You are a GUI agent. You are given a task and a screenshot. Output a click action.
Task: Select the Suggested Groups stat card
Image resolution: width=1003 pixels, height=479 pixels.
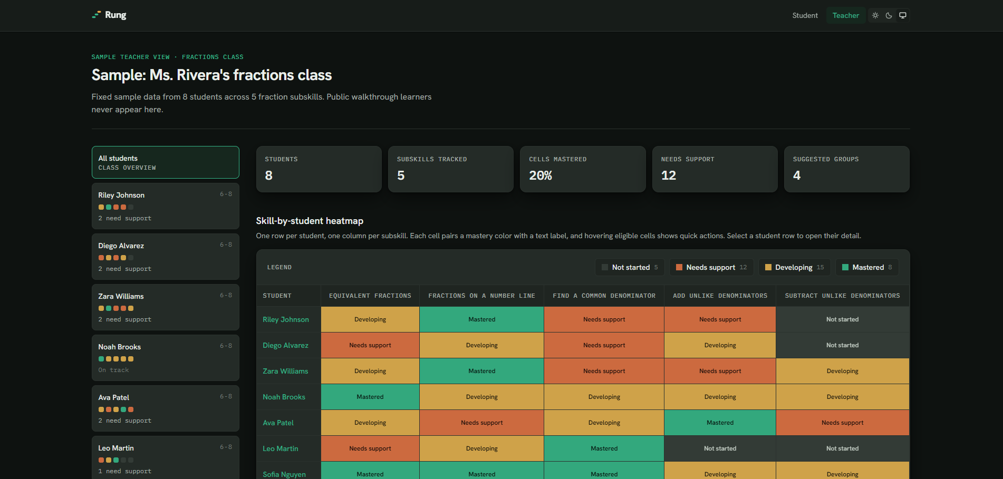tap(846, 169)
